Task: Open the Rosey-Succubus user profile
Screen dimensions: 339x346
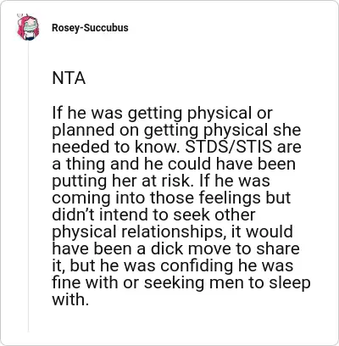Action: click(90, 28)
